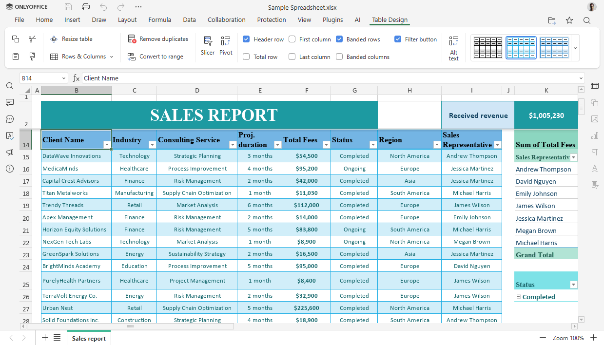Open the Collaboration ribbon tab
604x345 pixels.
click(x=226, y=20)
